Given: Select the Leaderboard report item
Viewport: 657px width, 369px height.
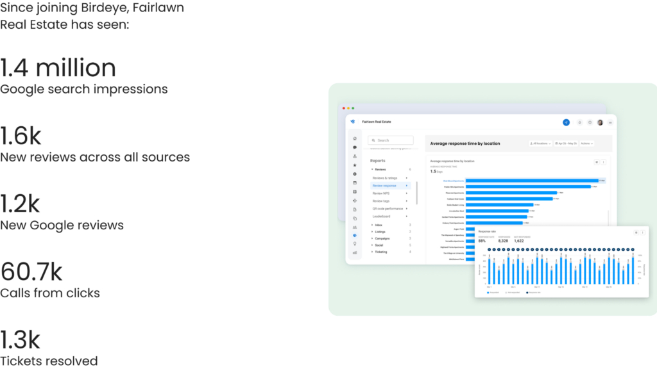Looking at the screenshot, I should 382,216.
